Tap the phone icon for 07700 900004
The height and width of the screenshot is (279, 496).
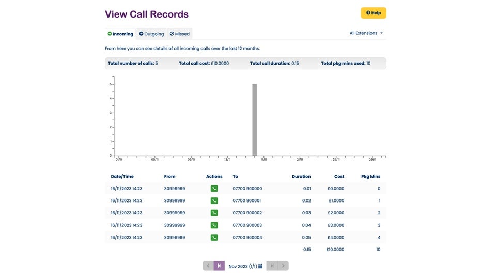(x=214, y=238)
